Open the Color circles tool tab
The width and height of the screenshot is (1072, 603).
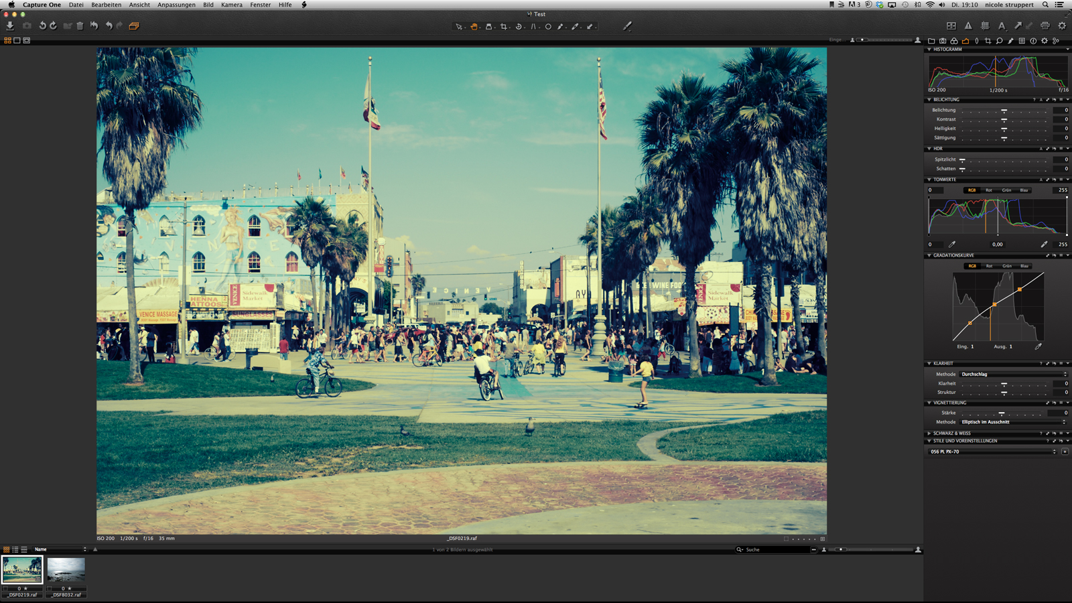pos(954,41)
